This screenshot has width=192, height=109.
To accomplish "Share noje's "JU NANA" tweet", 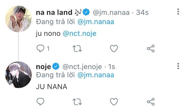I will [x=151, y=102].
